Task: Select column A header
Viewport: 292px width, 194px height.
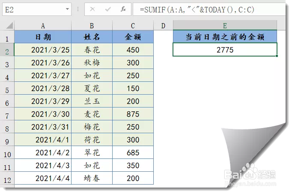Action: 43,26
